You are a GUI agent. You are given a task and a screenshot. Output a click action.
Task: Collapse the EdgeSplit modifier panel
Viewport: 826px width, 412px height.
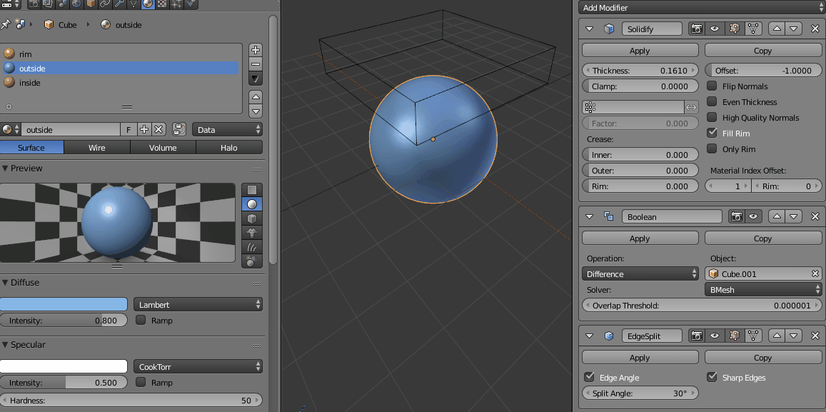click(590, 336)
